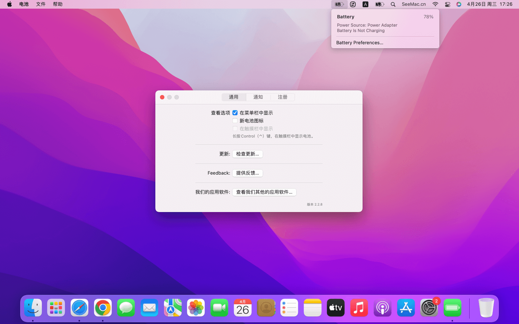Screen dimensions: 519x324
Task: Launch Safari from the Dock
Action: click(79, 308)
